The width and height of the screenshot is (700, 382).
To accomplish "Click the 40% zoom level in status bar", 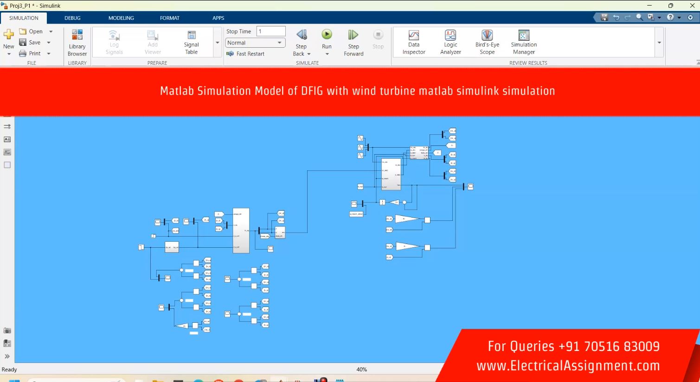I will 361,369.
